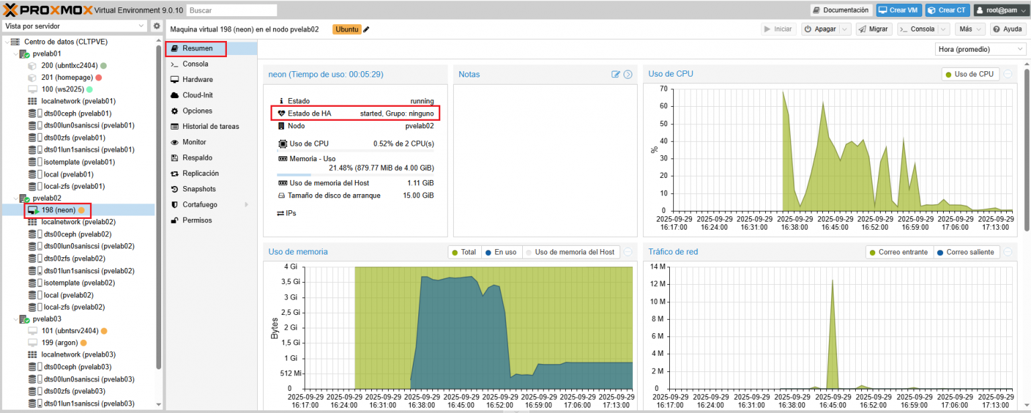Click the Ayuda button

(1007, 30)
